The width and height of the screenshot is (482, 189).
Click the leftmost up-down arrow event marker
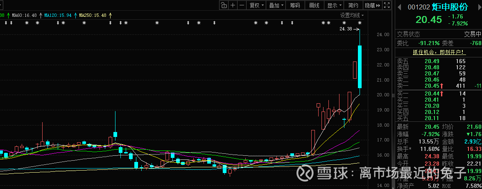coord(6,23)
